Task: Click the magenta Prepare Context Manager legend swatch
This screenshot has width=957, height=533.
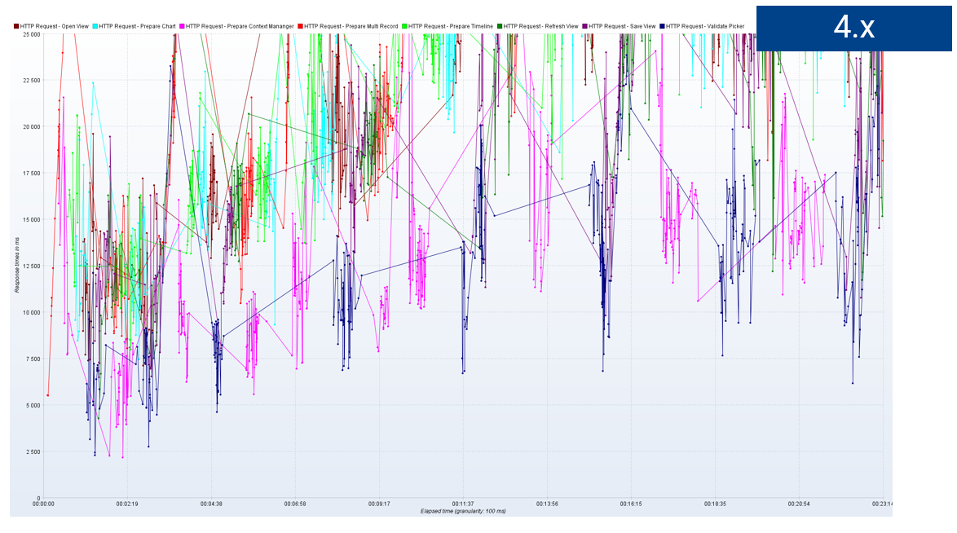Action: tap(182, 26)
